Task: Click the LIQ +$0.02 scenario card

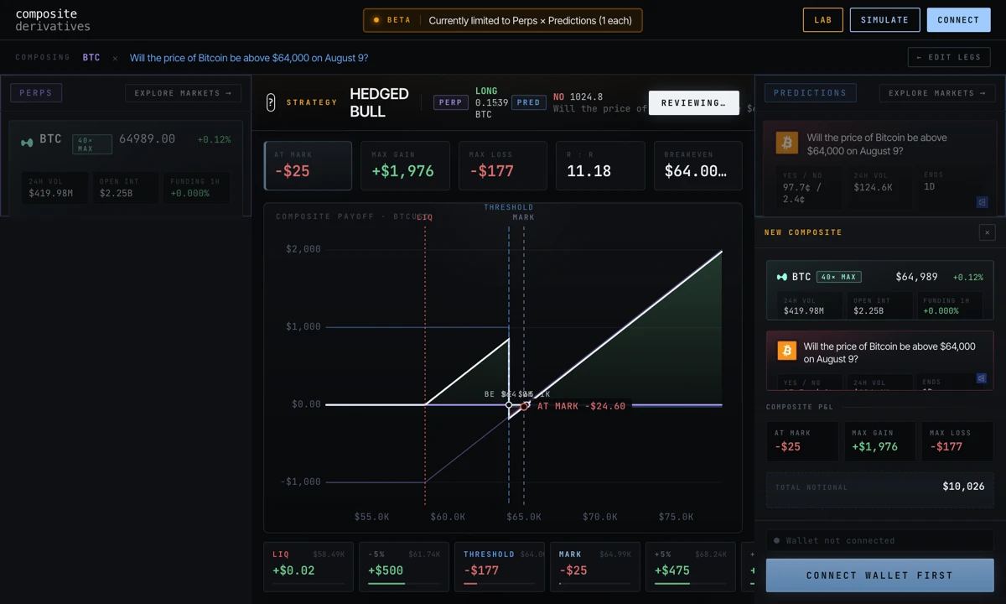Action: 309,566
